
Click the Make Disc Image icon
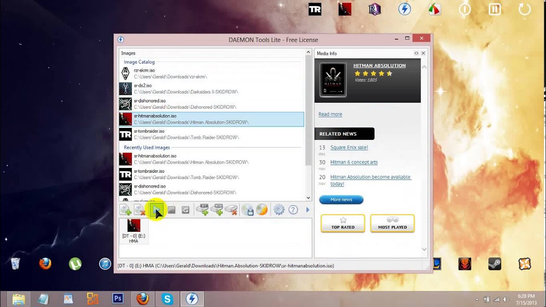coord(248,210)
